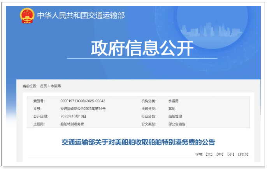Click 水运局 in the 机构分类 row

pyautogui.click(x=174, y=101)
